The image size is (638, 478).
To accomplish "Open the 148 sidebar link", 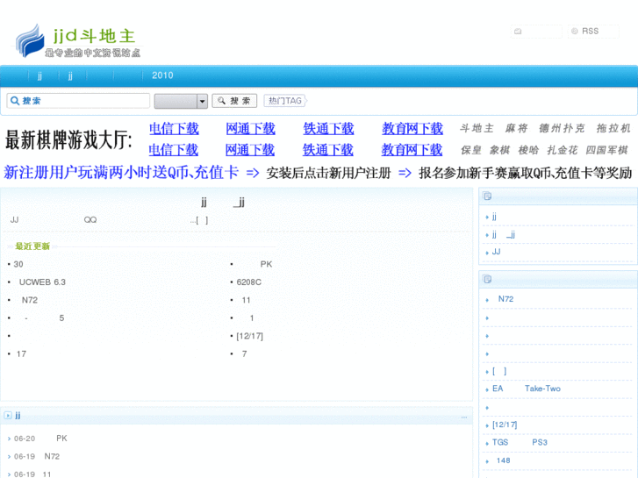I will click(x=504, y=460).
